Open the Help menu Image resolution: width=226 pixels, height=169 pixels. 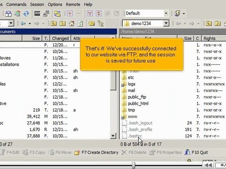88,4
